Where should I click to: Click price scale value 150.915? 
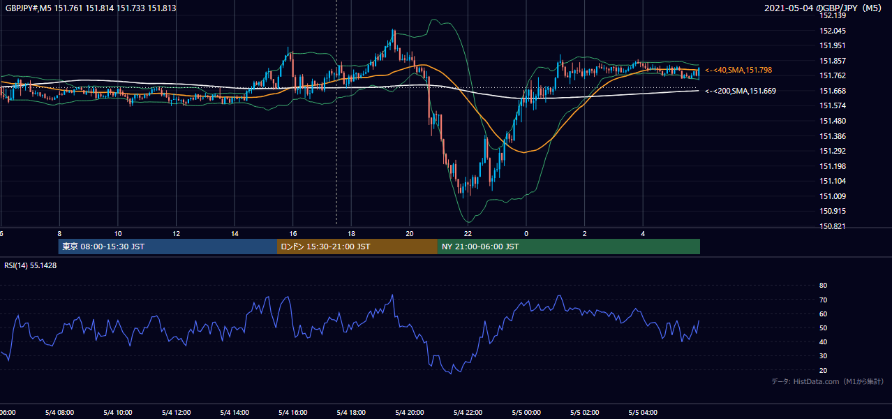pos(832,211)
